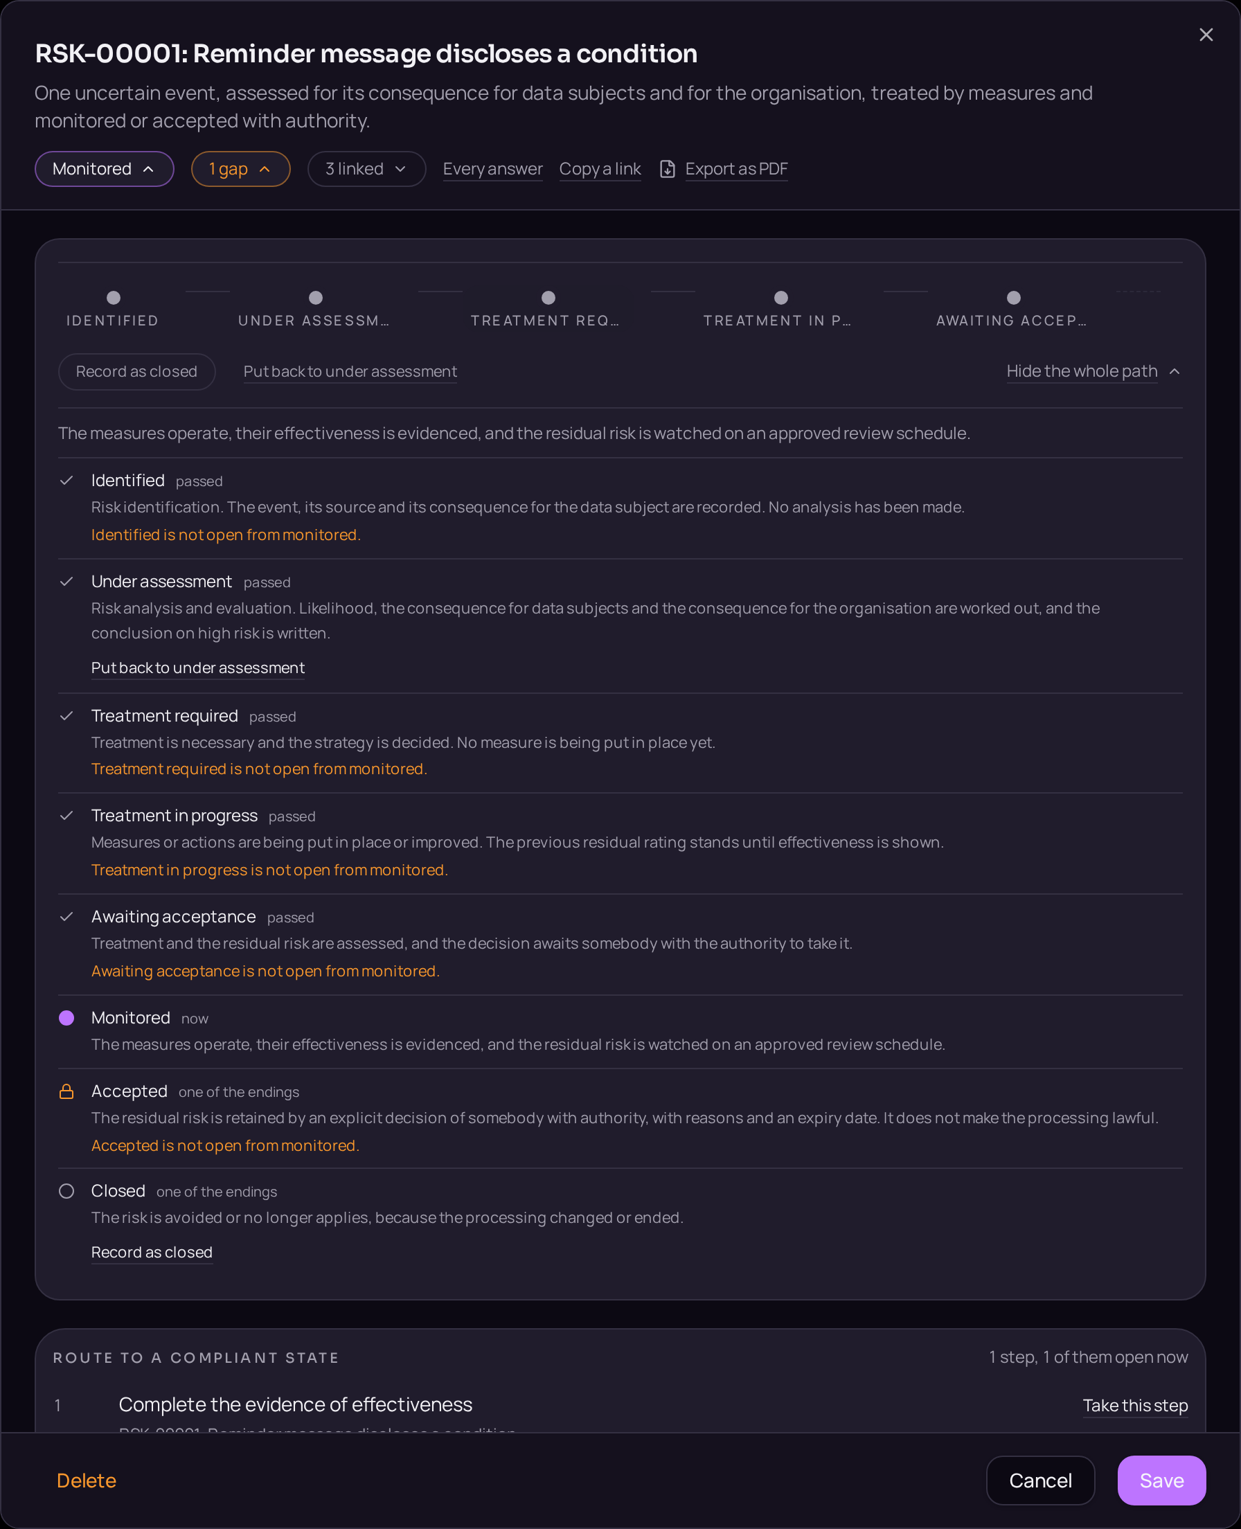Click Copy a link
Viewport: 1241px width, 1529px height.
click(x=600, y=169)
